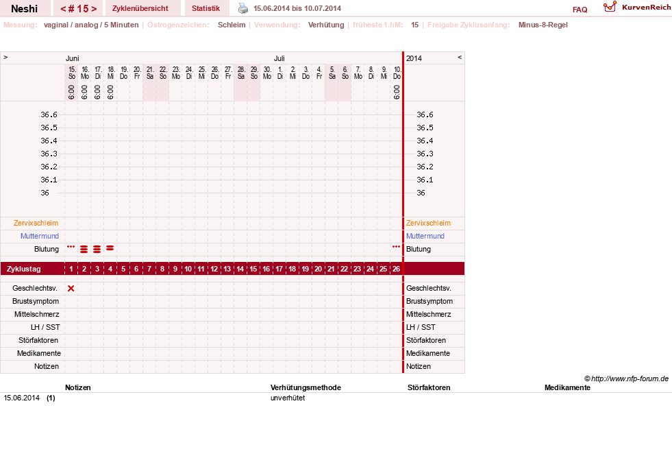
Task: Click the medium bleeding icon on 18. Mi
Action: click(x=110, y=248)
